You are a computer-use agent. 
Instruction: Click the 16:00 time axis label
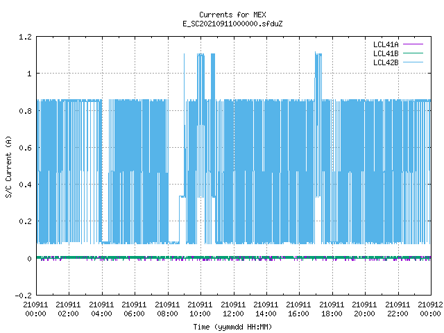[298, 309]
